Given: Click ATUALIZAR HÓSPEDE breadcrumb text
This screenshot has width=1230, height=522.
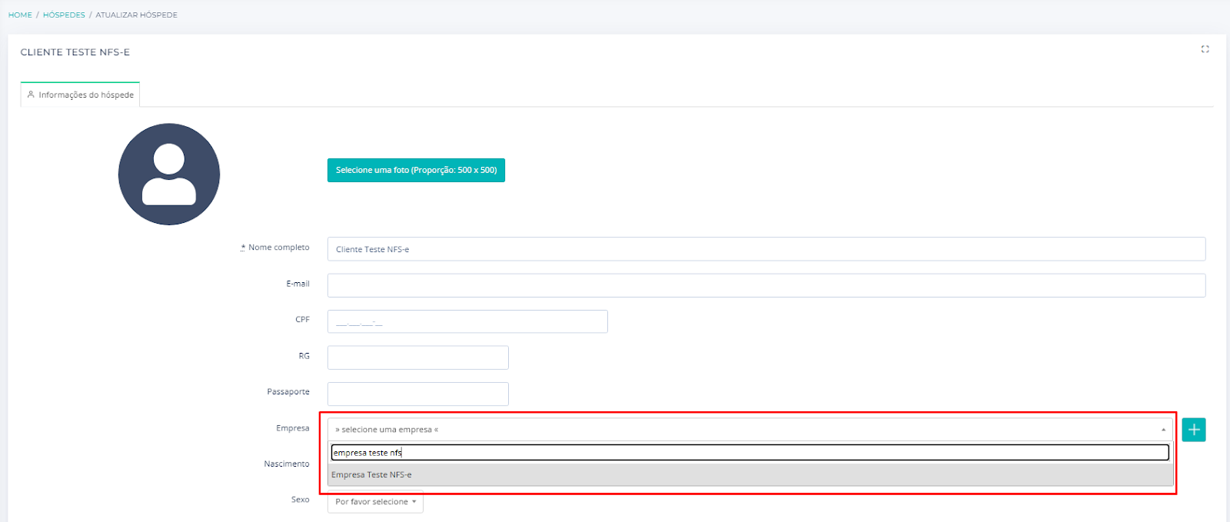Looking at the screenshot, I should click(x=136, y=15).
